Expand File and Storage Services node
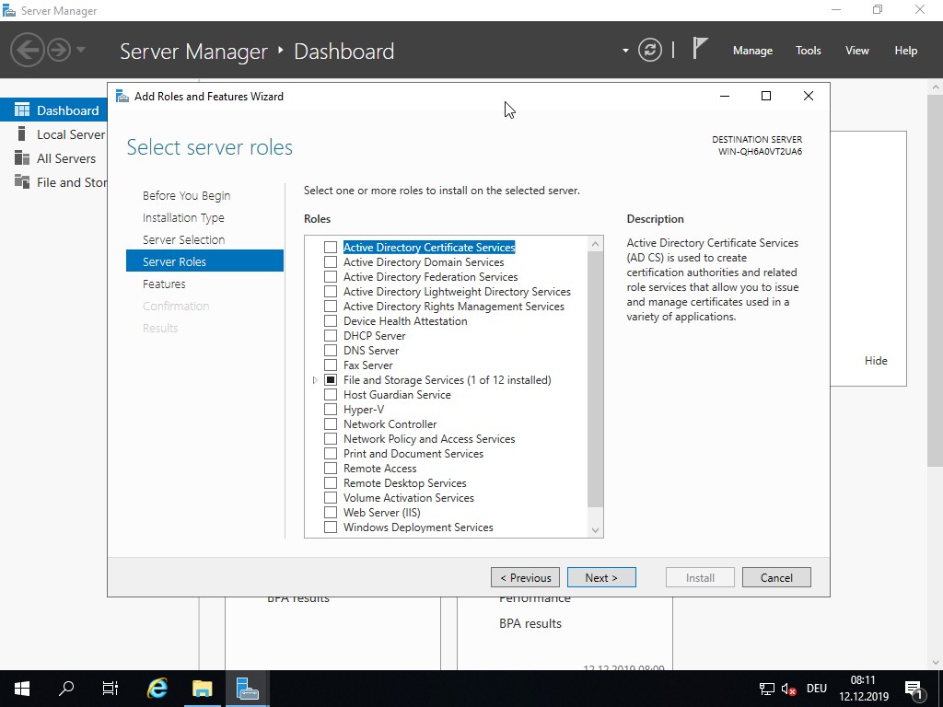Screen dimensions: 943x707 (x=315, y=380)
